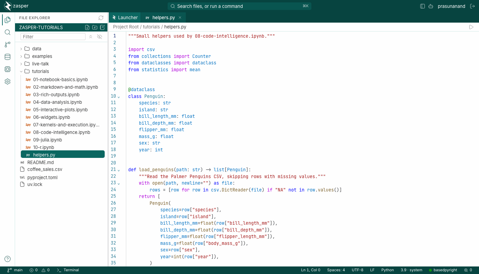The height and width of the screenshot is (274, 479).
Task: Create a new folder in ZASPER-TUTORIALS
Action: point(95,27)
